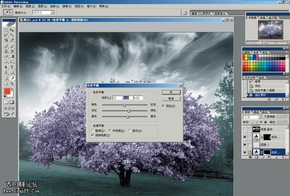This screenshot has height=196, width=290.
Task: Select the Hand tool
Action: 6,84
